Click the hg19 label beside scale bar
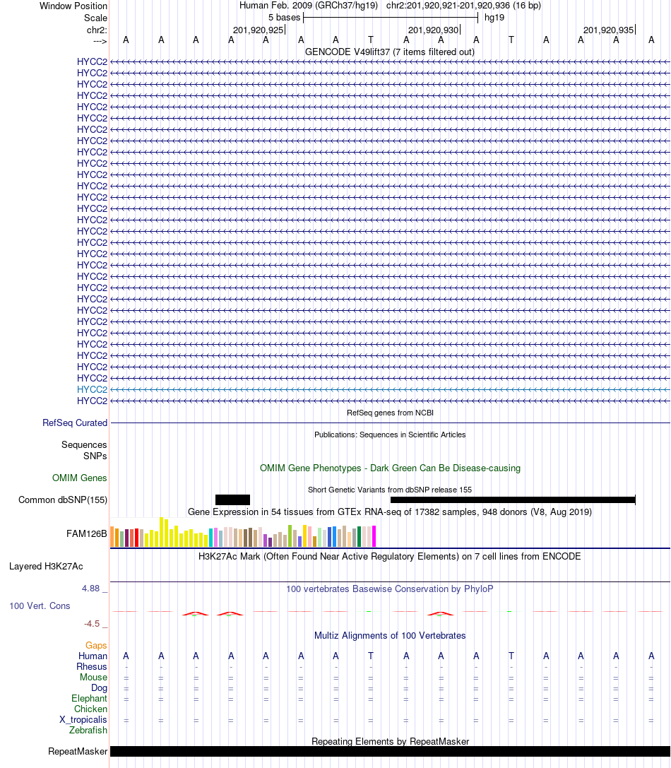The width and height of the screenshot is (671, 768). [494, 18]
